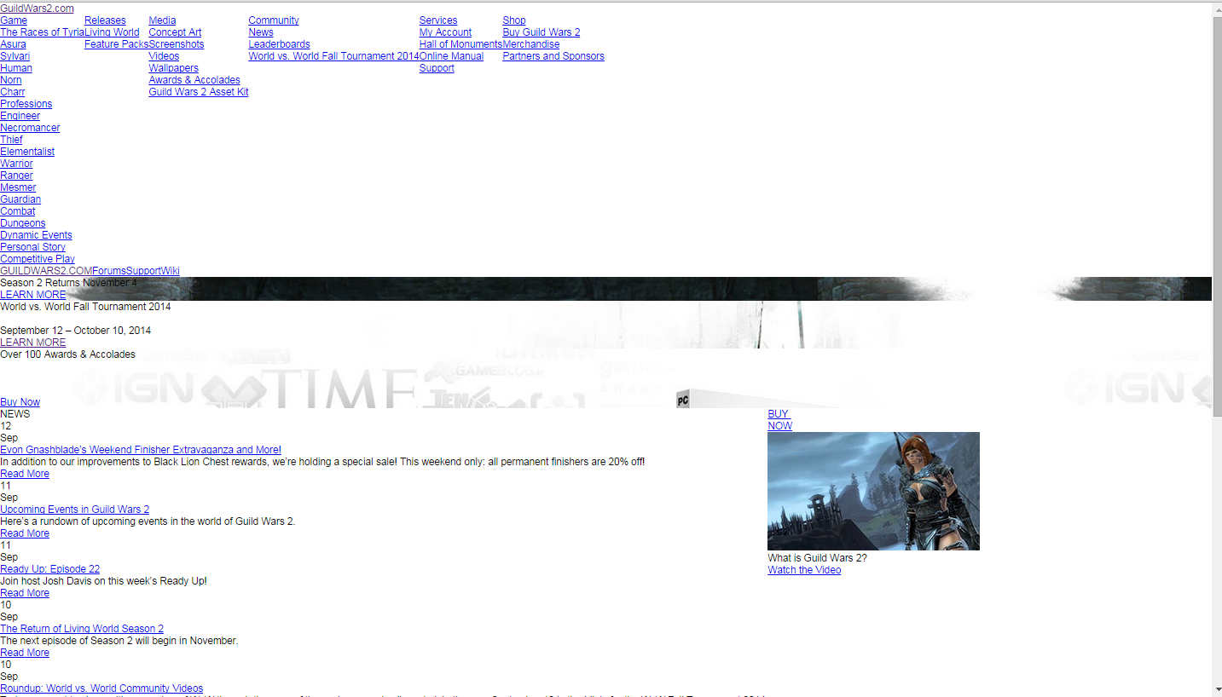Open Hall of Monuments link
The width and height of the screenshot is (1222, 697).
[x=460, y=44]
